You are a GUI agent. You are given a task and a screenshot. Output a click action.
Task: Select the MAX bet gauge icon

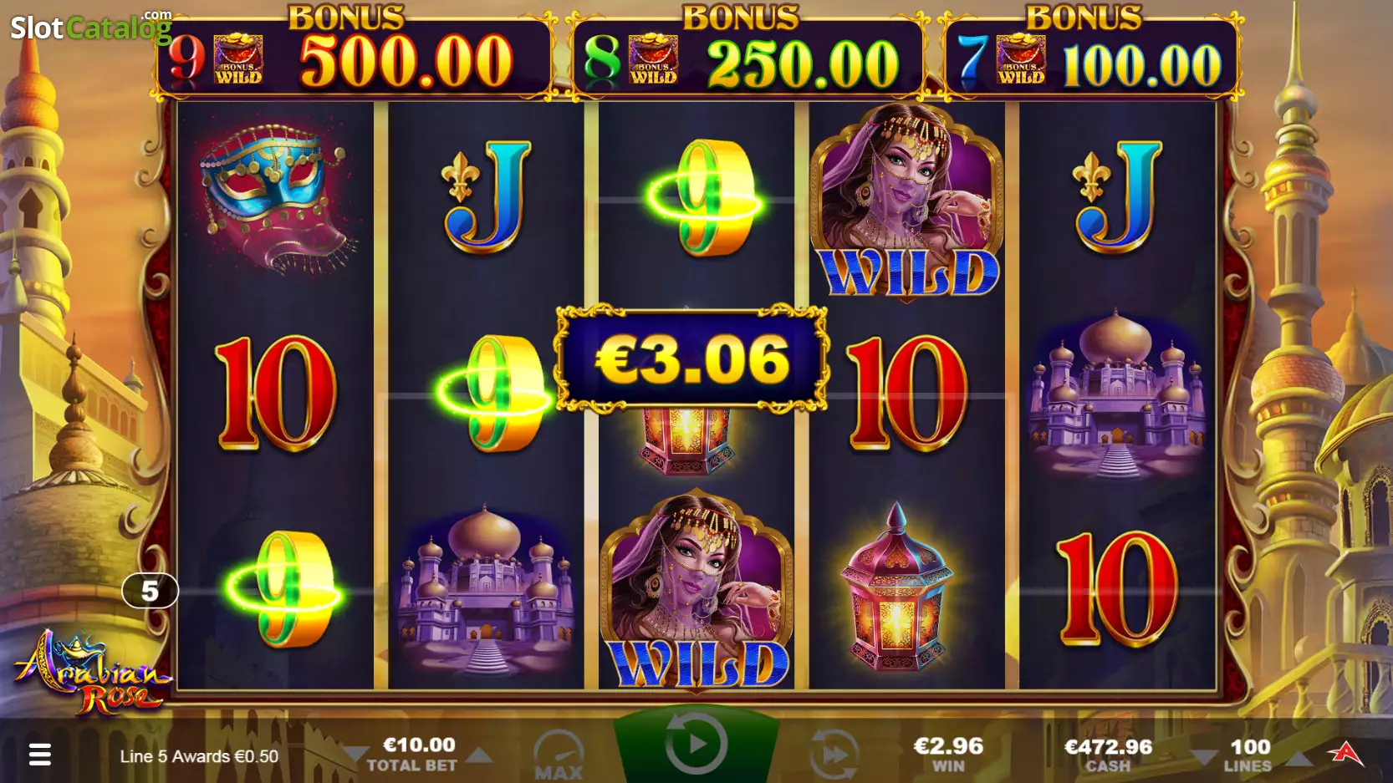click(559, 755)
